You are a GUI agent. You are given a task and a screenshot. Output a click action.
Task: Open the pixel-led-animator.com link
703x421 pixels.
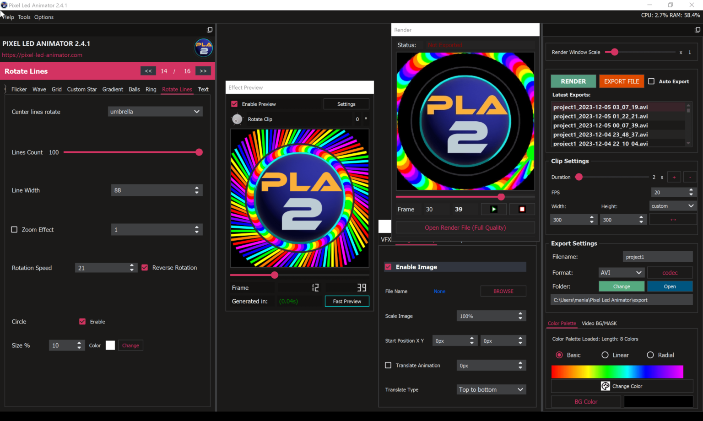point(42,54)
